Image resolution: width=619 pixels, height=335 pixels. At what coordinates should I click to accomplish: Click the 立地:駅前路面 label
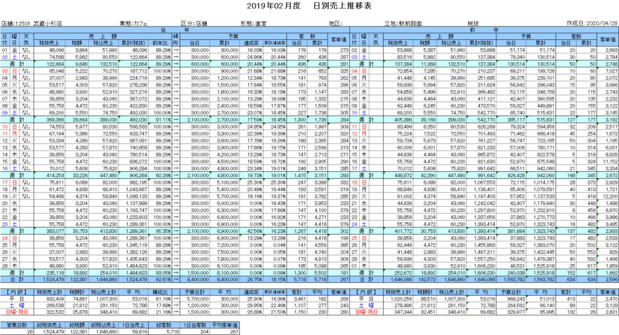403,24
